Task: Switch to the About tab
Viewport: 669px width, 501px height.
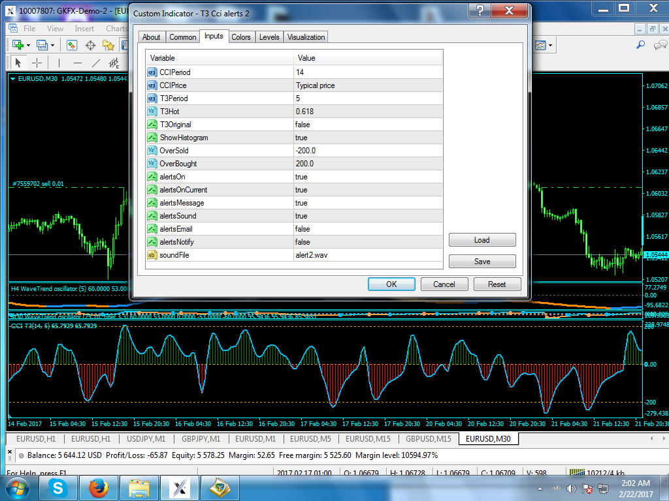Action: (151, 37)
